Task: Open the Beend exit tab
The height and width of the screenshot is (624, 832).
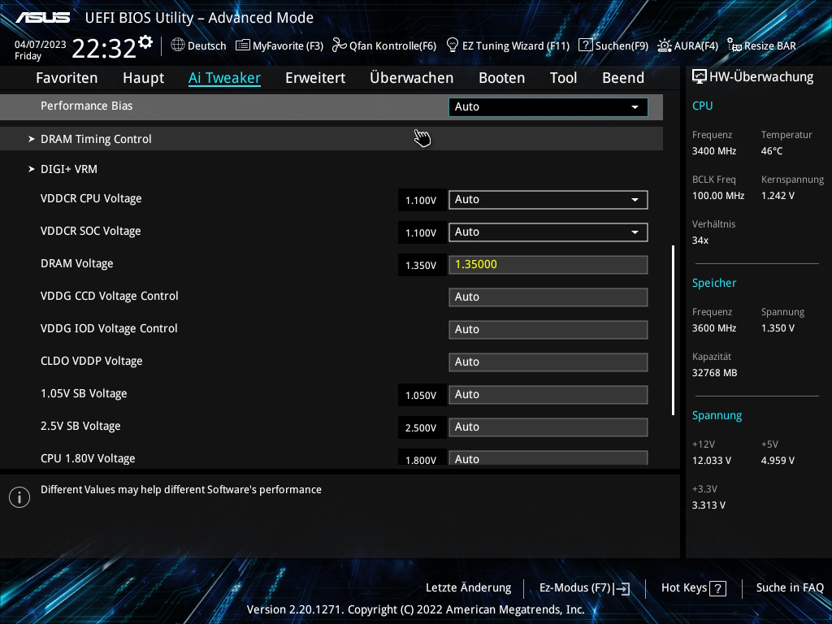Action: [x=623, y=78]
